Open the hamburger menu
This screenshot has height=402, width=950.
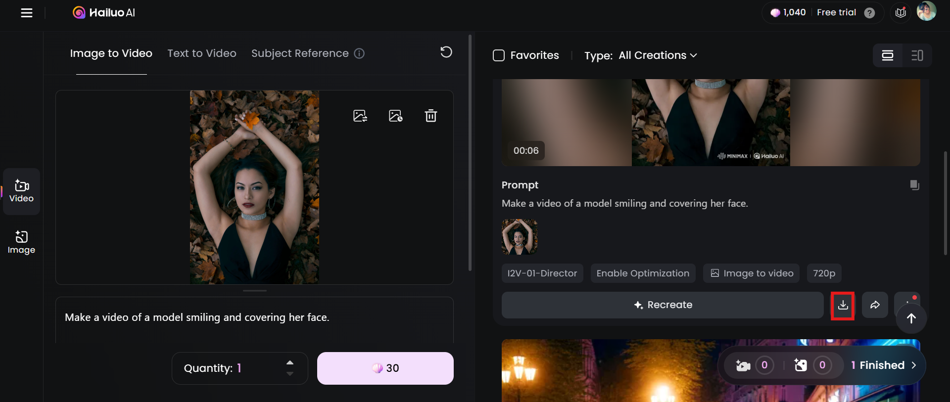tap(27, 13)
